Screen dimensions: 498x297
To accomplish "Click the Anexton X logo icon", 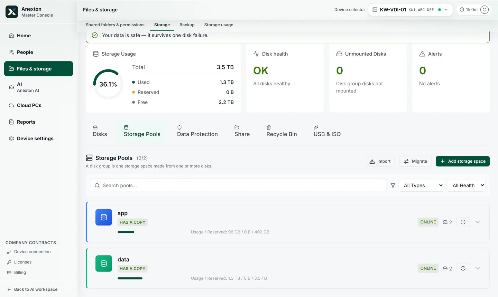I will click(x=12, y=12).
